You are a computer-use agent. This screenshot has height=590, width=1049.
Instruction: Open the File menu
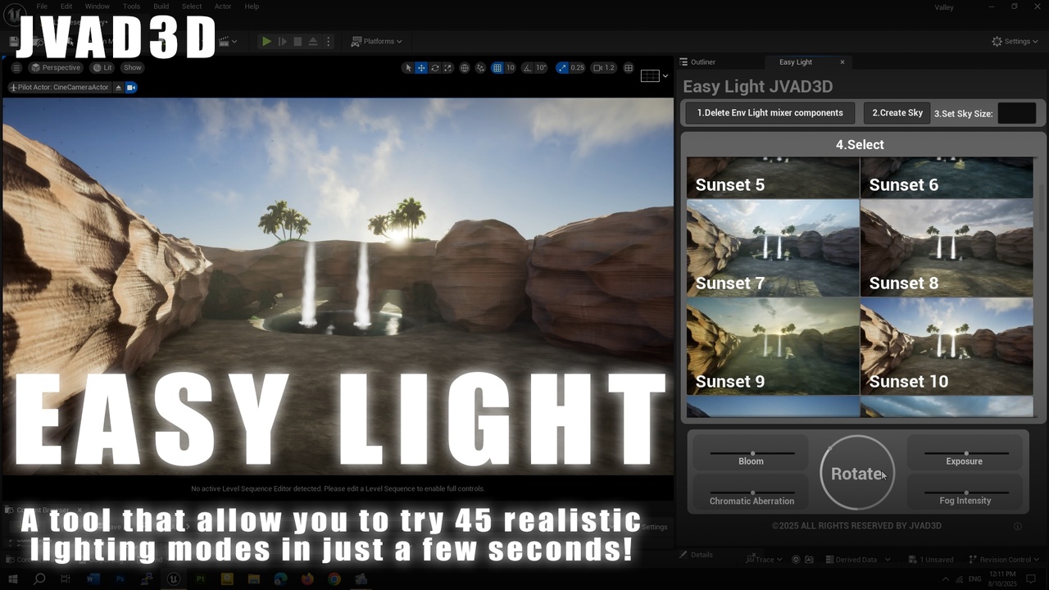(x=42, y=7)
